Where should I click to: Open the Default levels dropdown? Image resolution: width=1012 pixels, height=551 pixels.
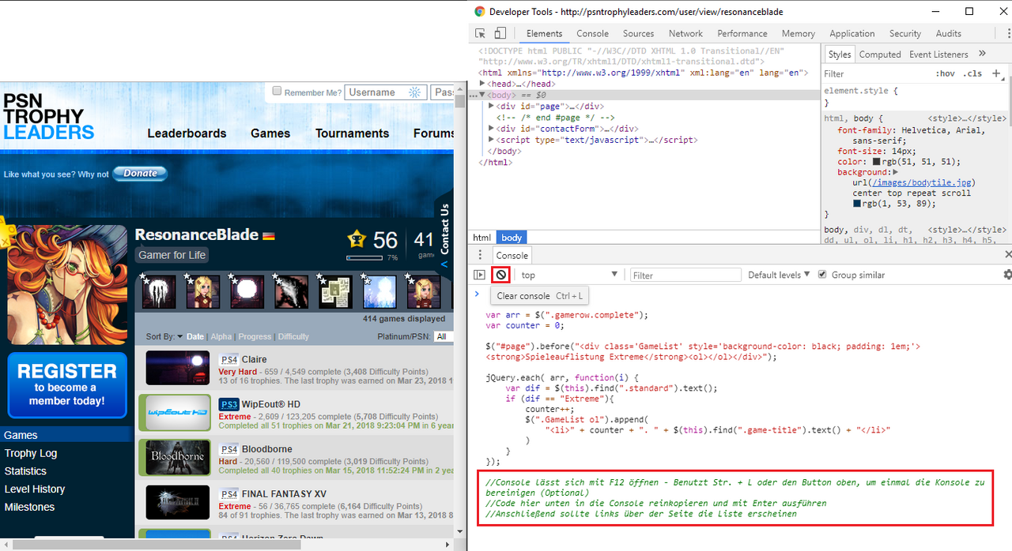click(779, 275)
